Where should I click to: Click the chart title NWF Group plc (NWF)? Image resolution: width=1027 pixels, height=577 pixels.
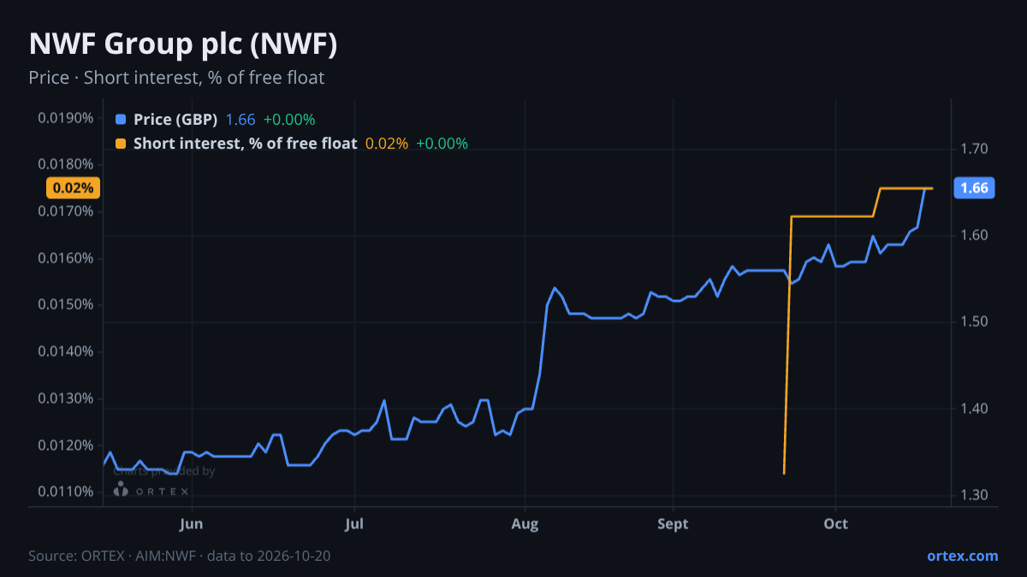click(183, 44)
